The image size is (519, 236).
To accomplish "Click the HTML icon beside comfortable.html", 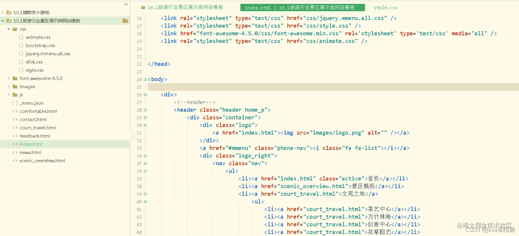I will point(15,111).
